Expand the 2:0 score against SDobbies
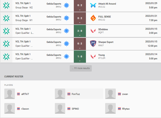Viewport: 161px width, 118px height. pyautogui.click(x=80, y=31)
